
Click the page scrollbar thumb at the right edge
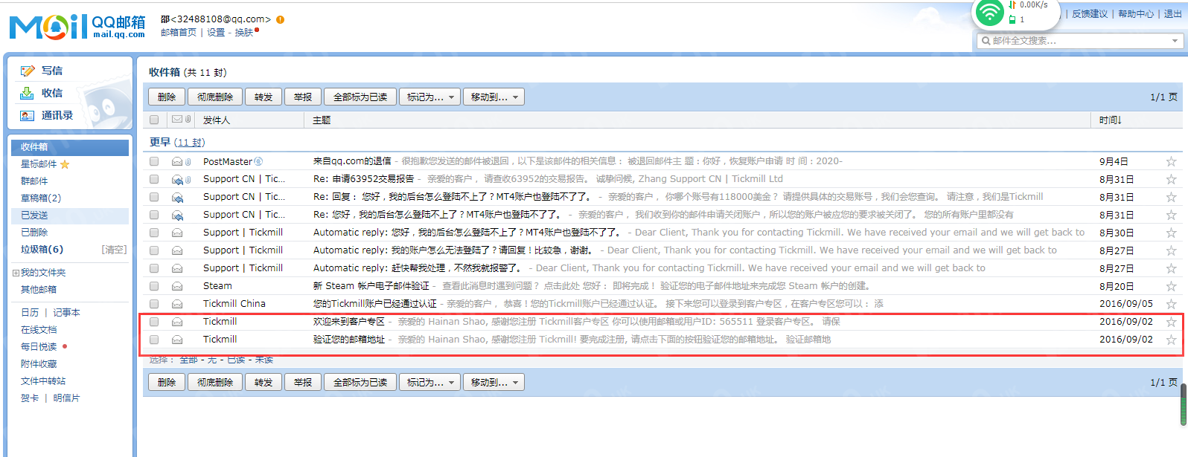[x=1184, y=405]
